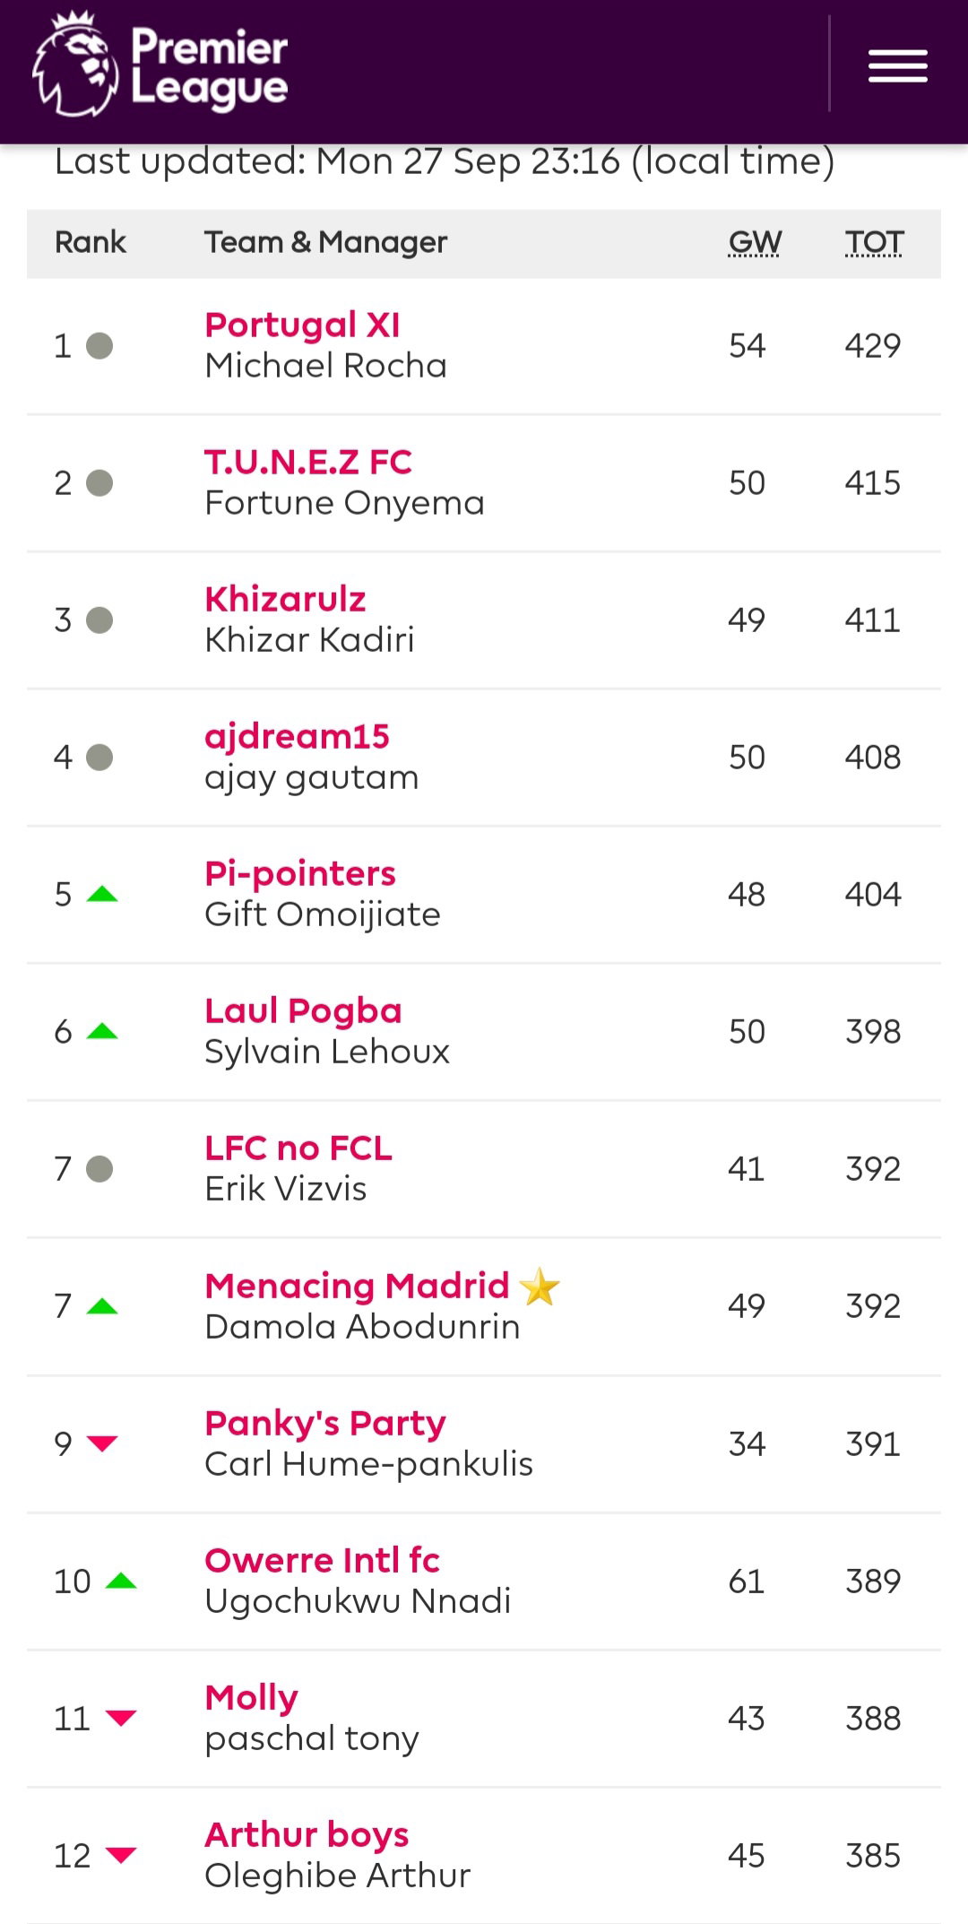This screenshot has width=968, height=1924.
Task: Click the TOT column header
Action: coord(874,242)
